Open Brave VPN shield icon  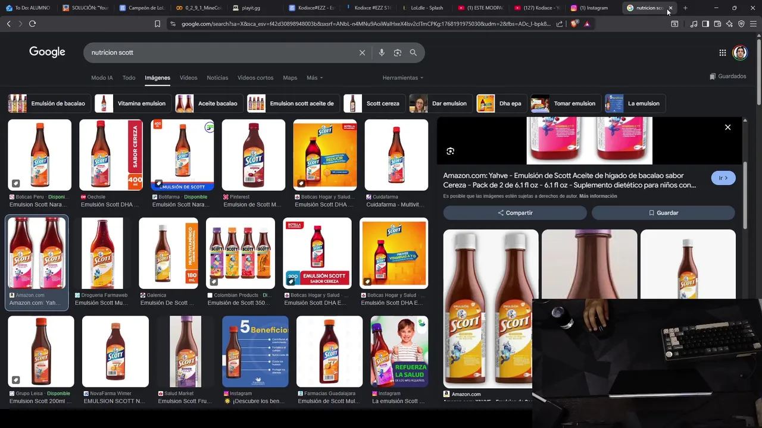point(741,24)
